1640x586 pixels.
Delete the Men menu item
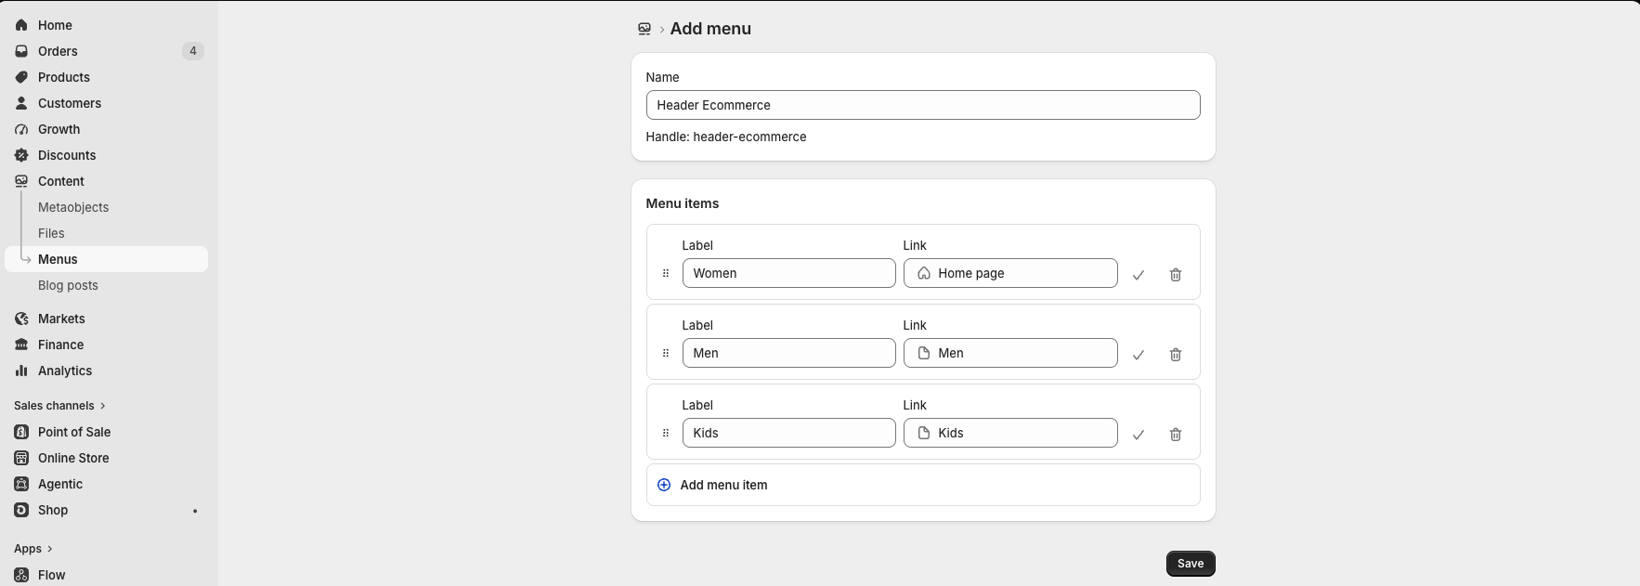click(1176, 355)
